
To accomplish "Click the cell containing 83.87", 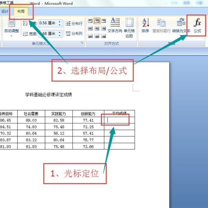I will 9,140.
